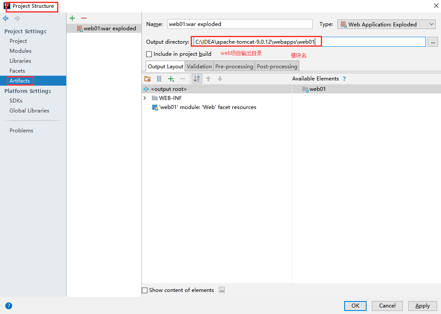This screenshot has height=314, width=441.
Task: Select Project in Project Settings
Action: [x=18, y=41]
